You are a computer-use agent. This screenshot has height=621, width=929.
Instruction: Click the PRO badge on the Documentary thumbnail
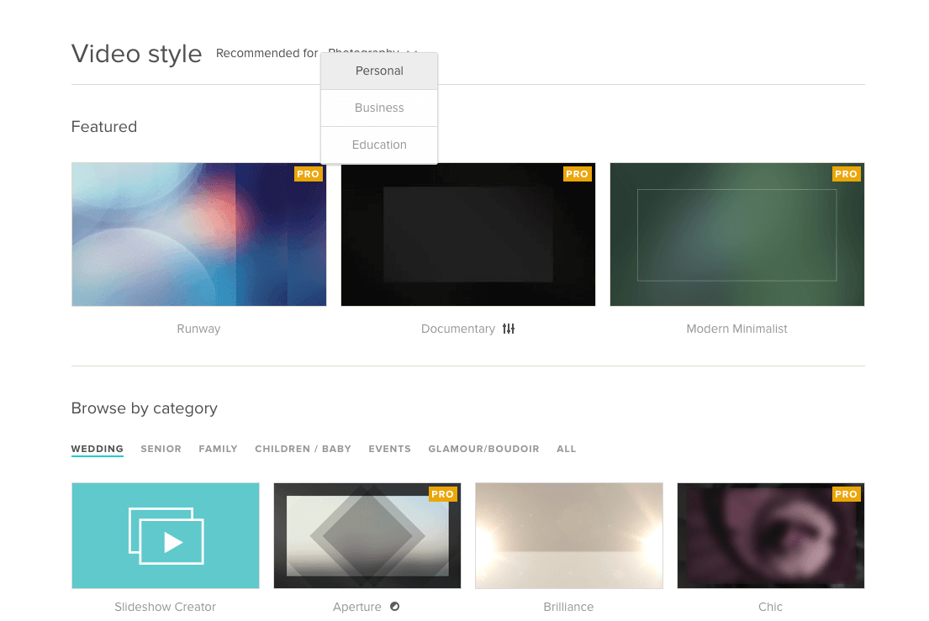(x=577, y=174)
